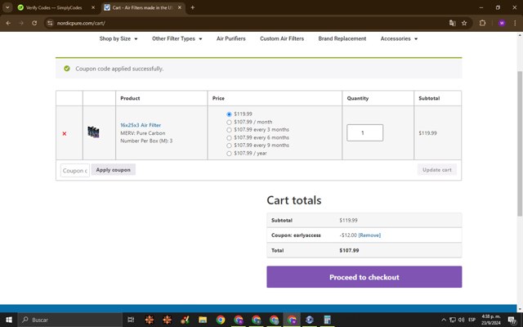Choose the $107.99 every 6 months option
This screenshot has height=327, width=523.
click(x=229, y=138)
